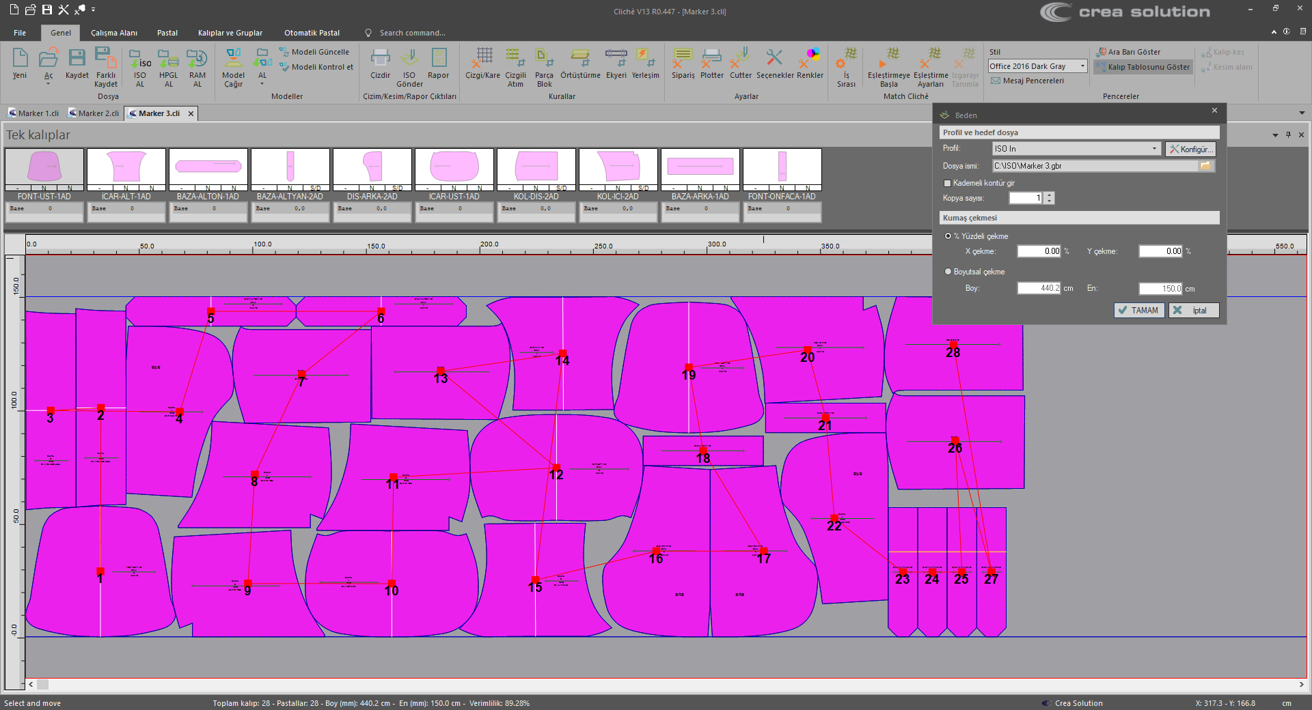Select the Boyutsal çekme radio button
This screenshot has height=710, width=1312.
point(948,272)
